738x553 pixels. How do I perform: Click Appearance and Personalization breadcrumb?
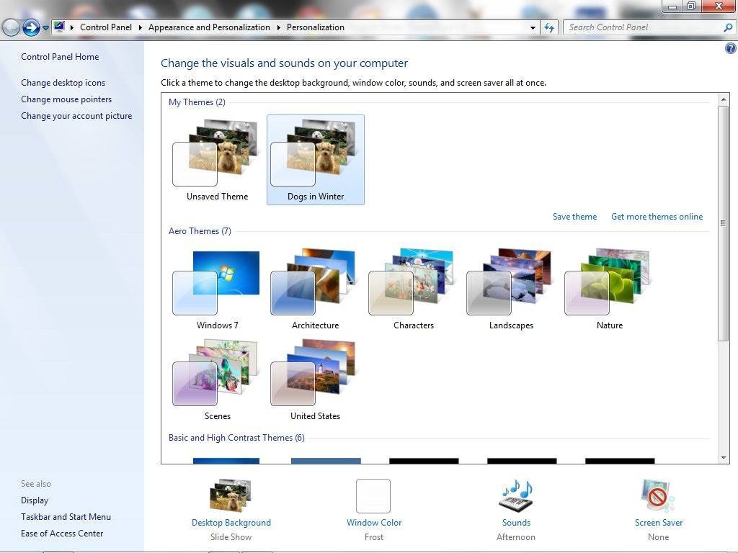click(x=209, y=27)
